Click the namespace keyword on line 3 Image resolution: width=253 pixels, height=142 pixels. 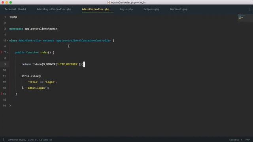pos(16,29)
